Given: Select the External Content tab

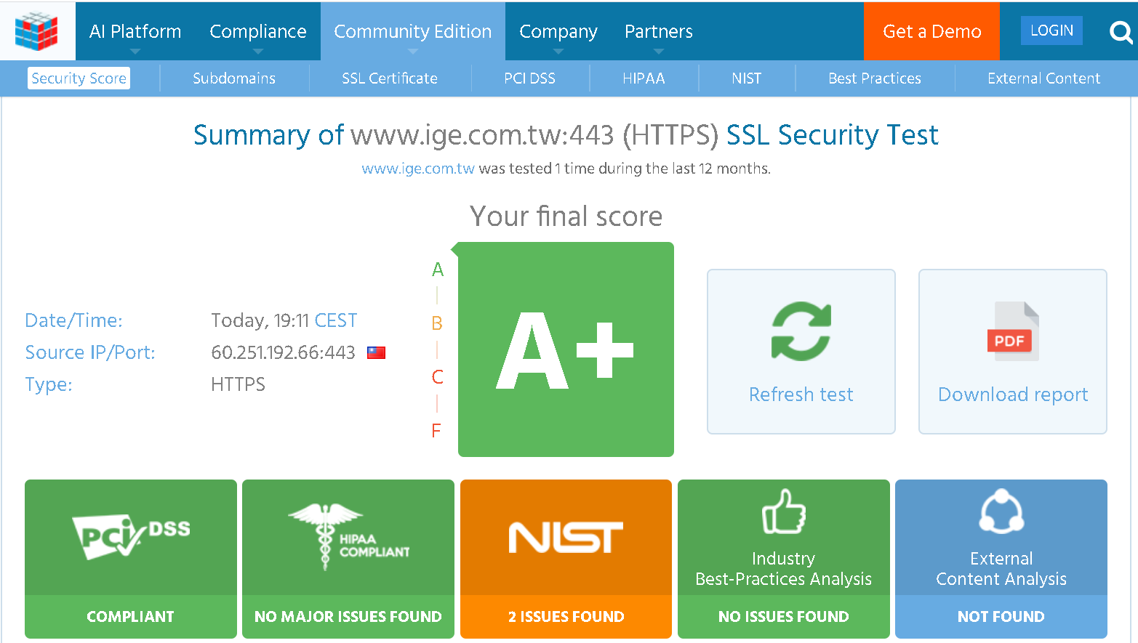Looking at the screenshot, I should 1044,78.
